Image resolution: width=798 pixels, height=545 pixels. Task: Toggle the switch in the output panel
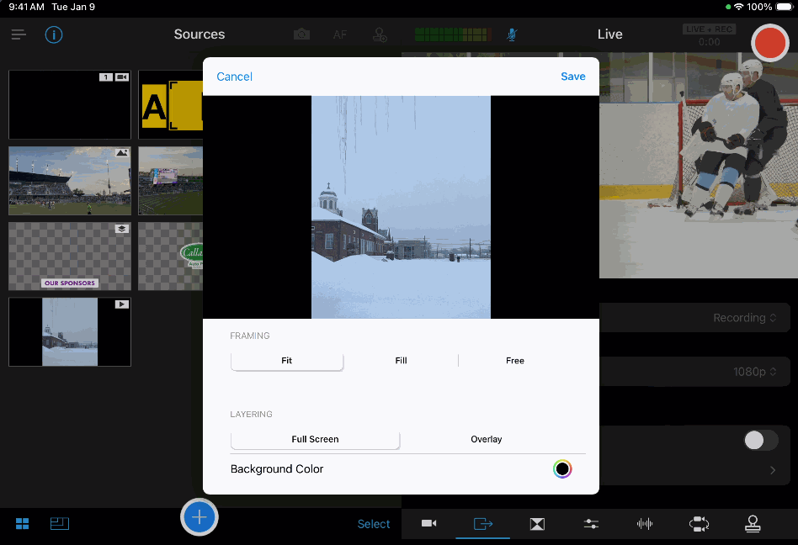pyautogui.click(x=760, y=440)
